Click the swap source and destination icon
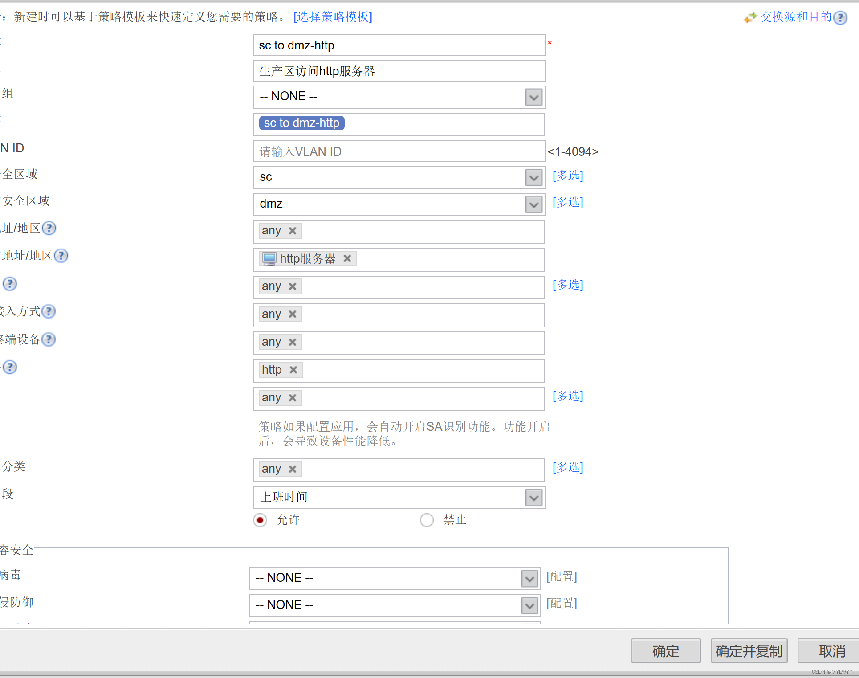Viewport: 859px width, 678px height. click(x=750, y=17)
